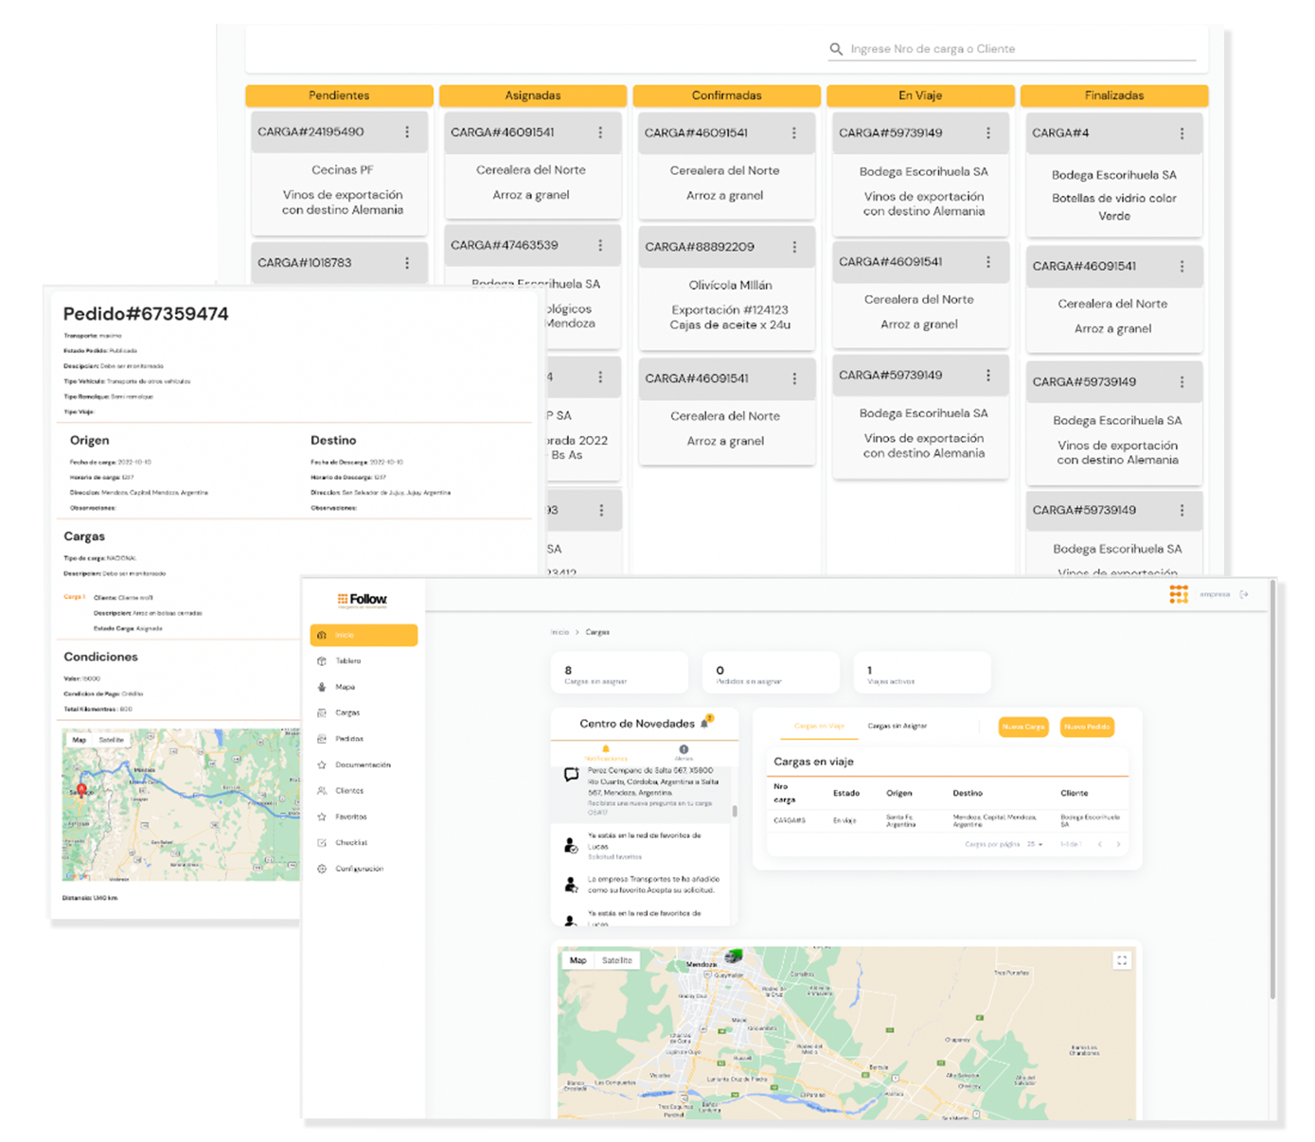Click the Checklist icon in the sidebar
The image size is (1315, 1142).
(322, 842)
